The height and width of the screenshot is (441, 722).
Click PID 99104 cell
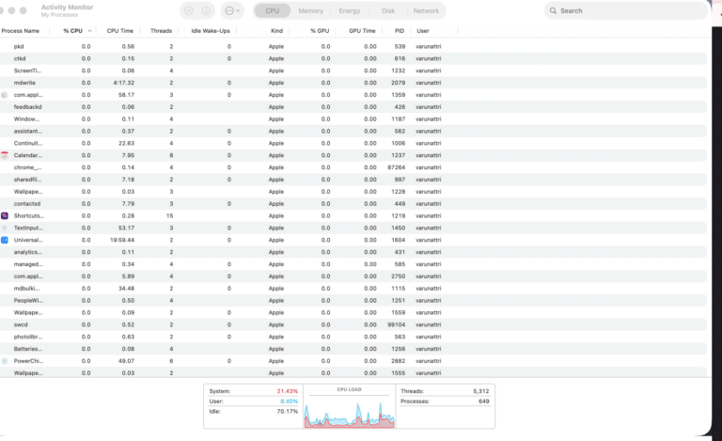pyautogui.click(x=396, y=324)
